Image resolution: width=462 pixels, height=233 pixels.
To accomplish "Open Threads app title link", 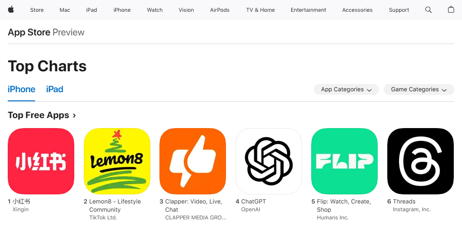I will coord(404,202).
